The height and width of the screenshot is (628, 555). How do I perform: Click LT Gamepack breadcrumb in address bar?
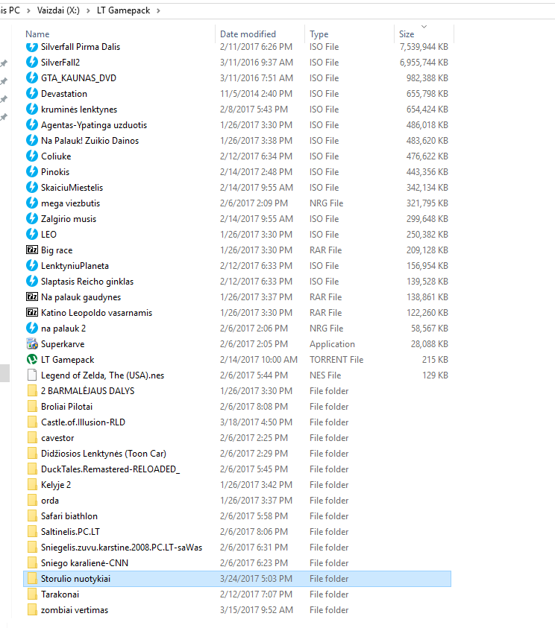pyautogui.click(x=124, y=10)
